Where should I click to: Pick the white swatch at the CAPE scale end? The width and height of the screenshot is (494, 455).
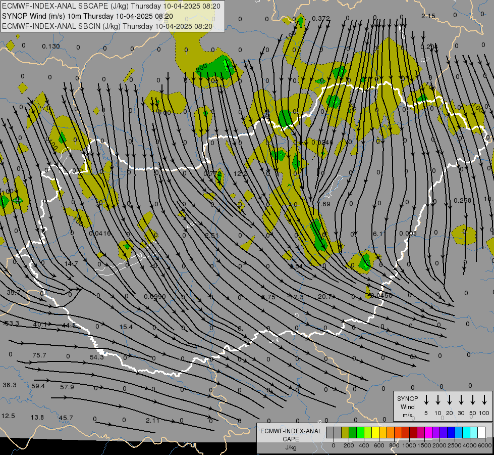(481, 432)
